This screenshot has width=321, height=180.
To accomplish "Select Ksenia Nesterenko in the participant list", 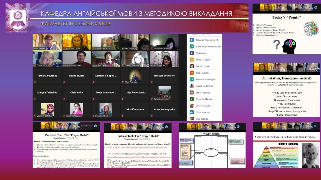I will (x=204, y=86).
